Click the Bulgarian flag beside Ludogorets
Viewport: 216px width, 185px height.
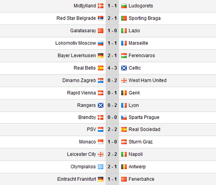[124, 6]
